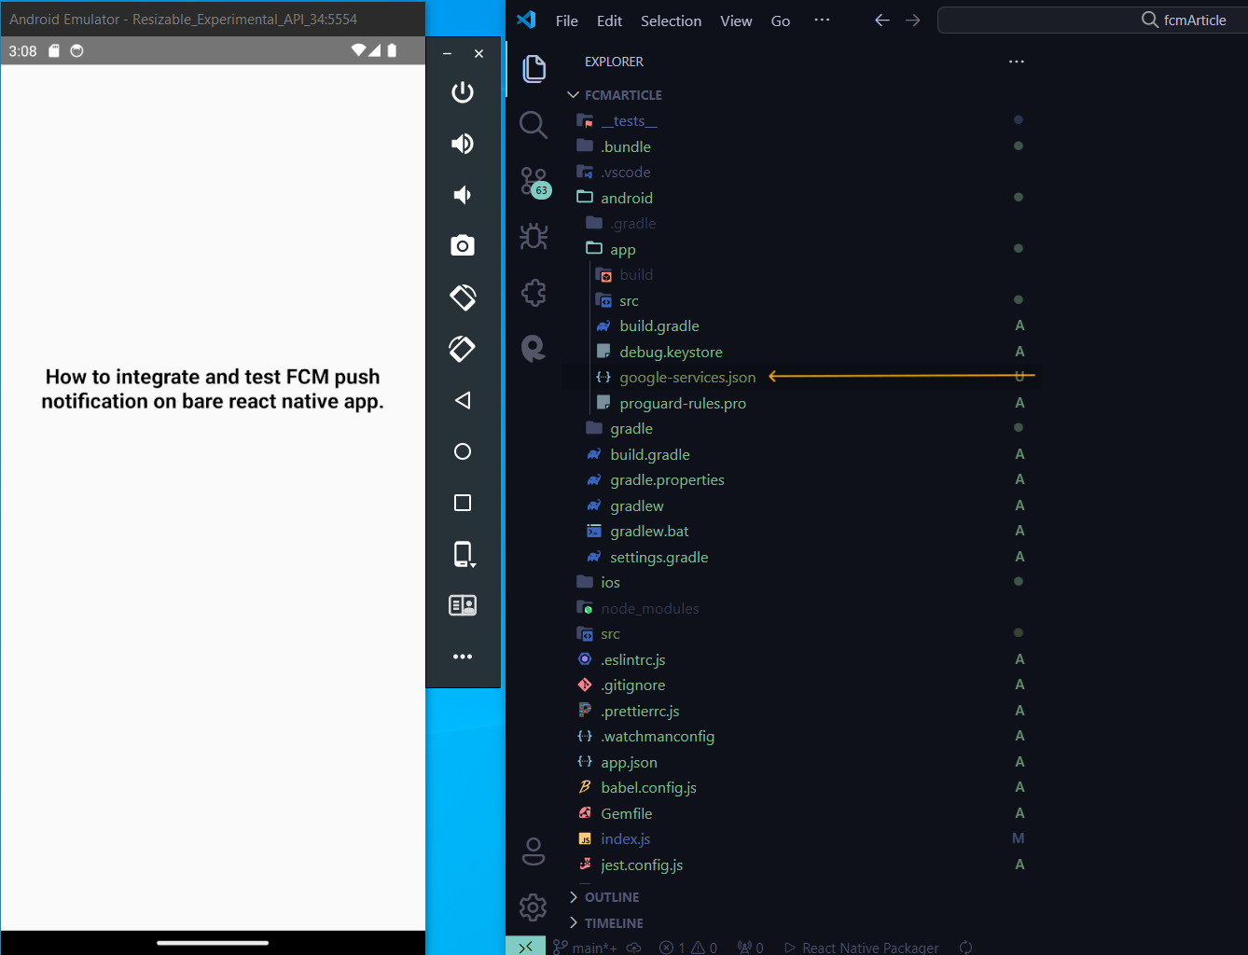Open the View menu

(x=736, y=21)
